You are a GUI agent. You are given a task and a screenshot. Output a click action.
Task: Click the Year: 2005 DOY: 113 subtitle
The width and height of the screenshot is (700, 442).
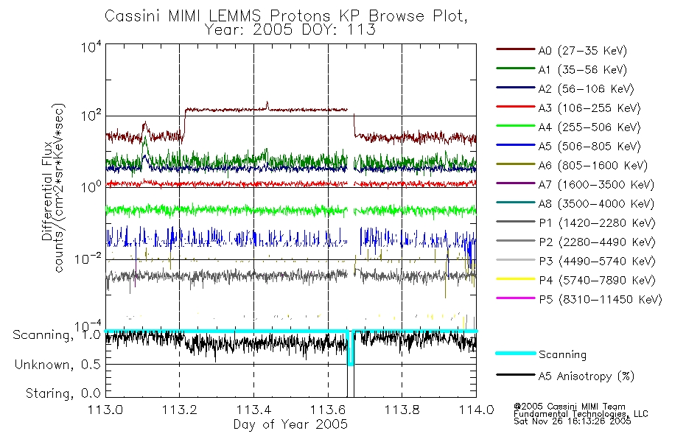(290, 29)
